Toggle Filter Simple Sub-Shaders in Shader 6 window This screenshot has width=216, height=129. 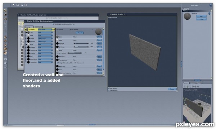53,24
